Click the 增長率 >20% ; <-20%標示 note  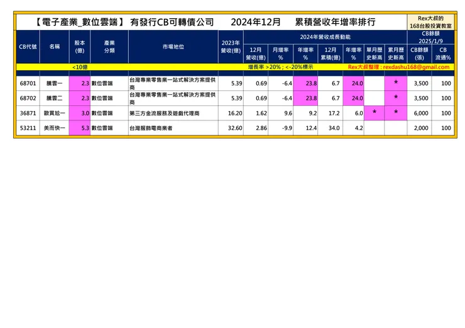(280, 67)
